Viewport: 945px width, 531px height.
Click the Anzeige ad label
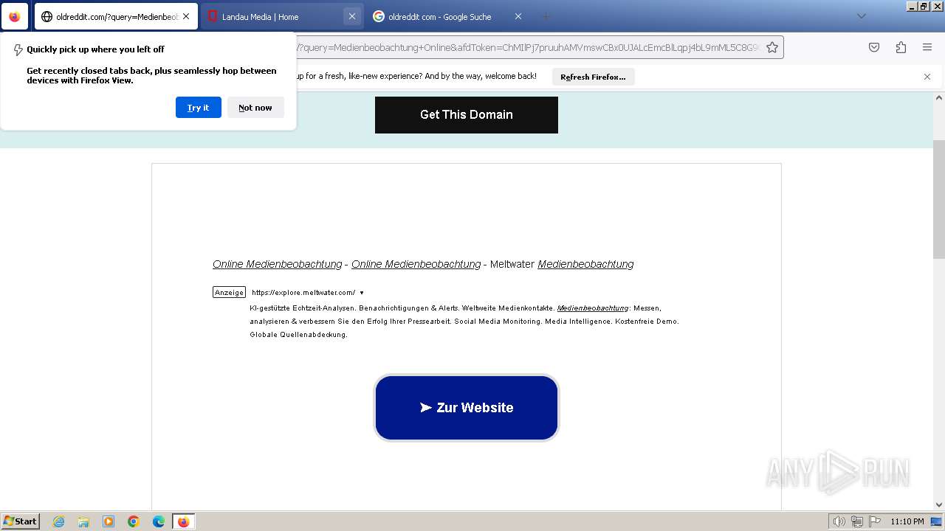(x=229, y=293)
